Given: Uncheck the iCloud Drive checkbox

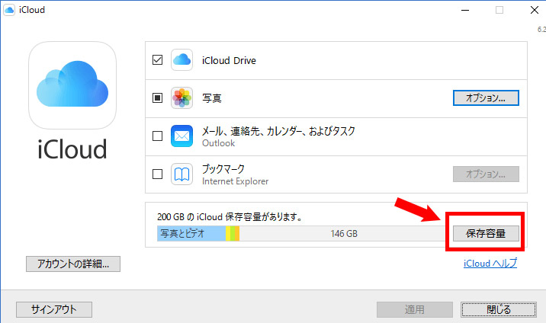Looking at the screenshot, I should pos(157,60).
